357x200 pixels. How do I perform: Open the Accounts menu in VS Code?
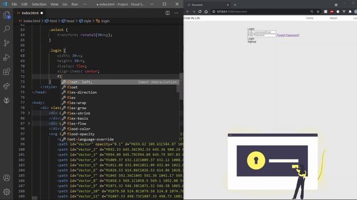pos(7,178)
